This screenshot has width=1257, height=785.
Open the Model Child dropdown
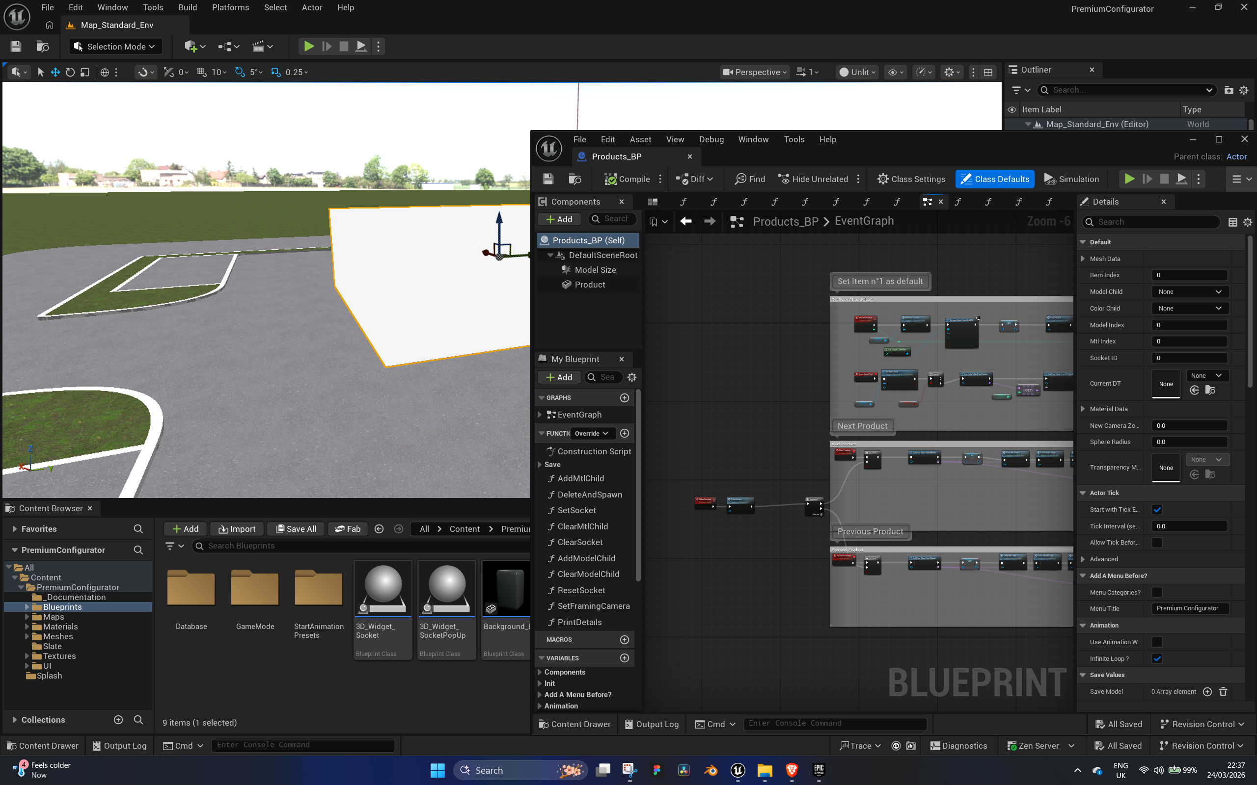coord(1189,292)
